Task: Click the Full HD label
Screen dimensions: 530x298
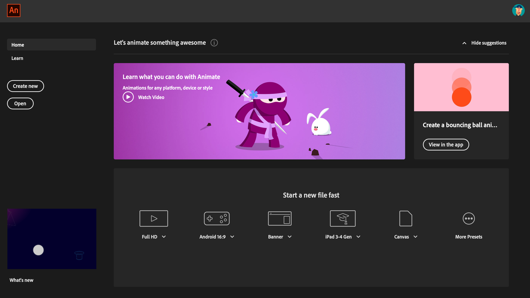Action: 149,237
